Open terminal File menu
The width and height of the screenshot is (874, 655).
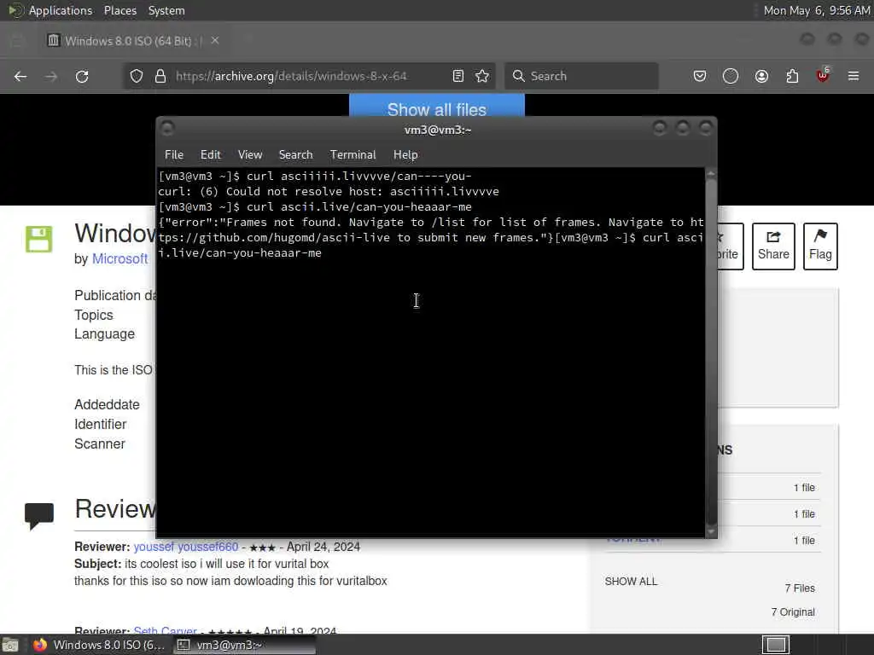(174, 155)
